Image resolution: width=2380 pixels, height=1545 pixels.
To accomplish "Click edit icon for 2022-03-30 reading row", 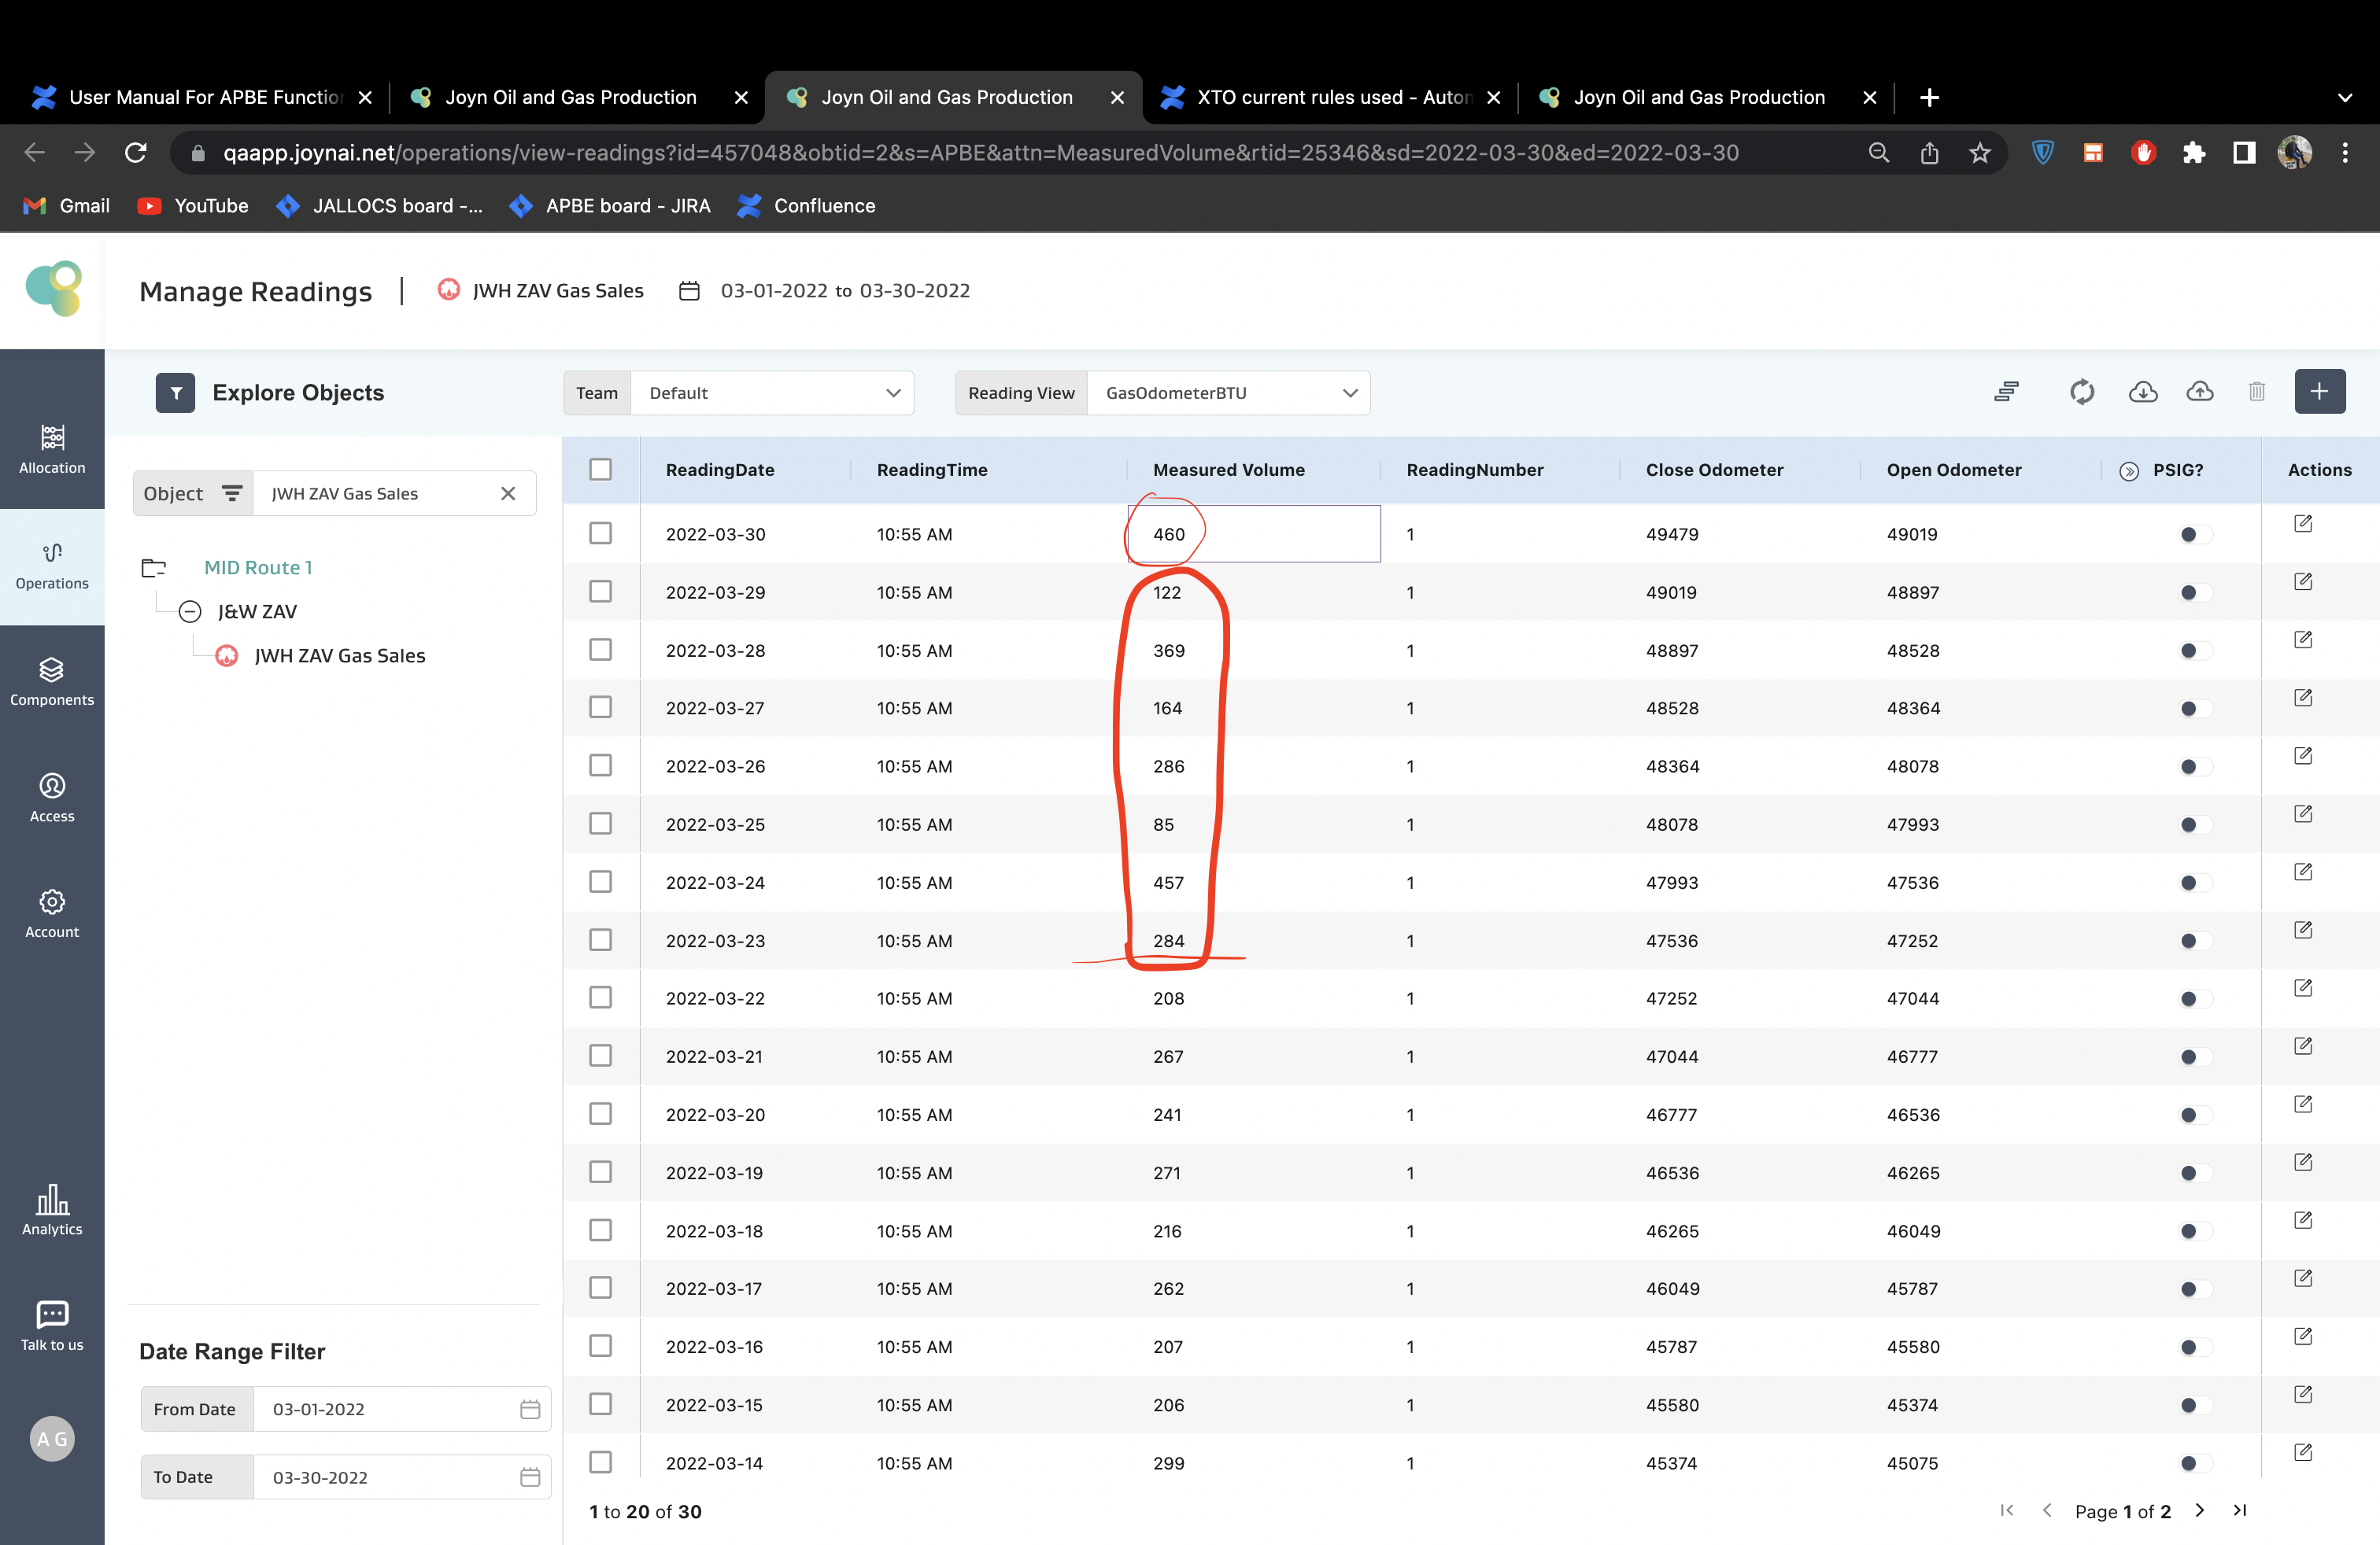I will pos(2302,524).
